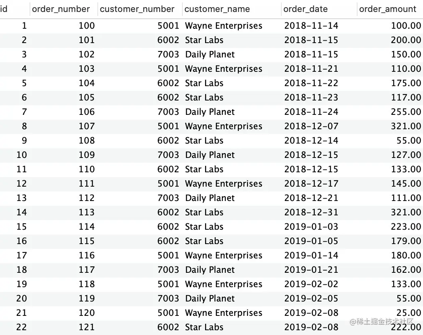Select amount 162.00 cell
This screenshot has height=335, width=423.
(406, 270)
